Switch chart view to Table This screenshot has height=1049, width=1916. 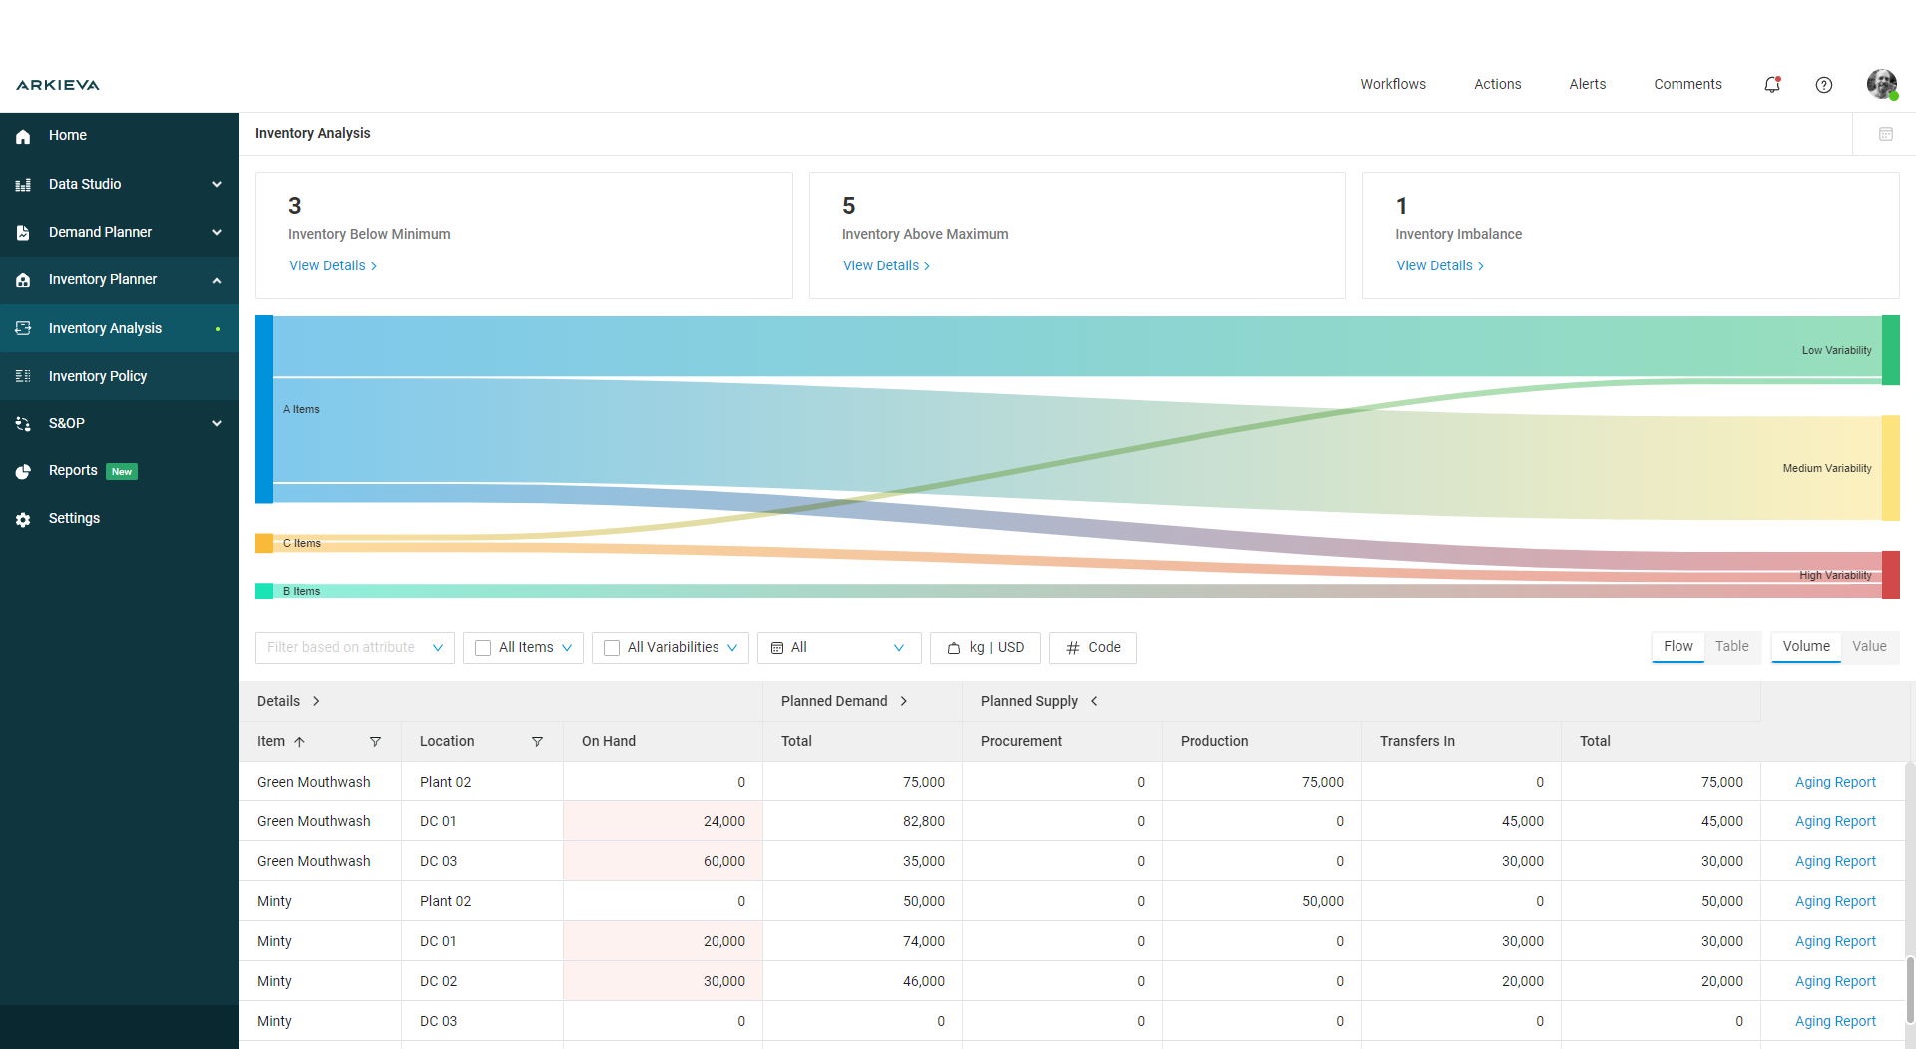point(1731,647)
